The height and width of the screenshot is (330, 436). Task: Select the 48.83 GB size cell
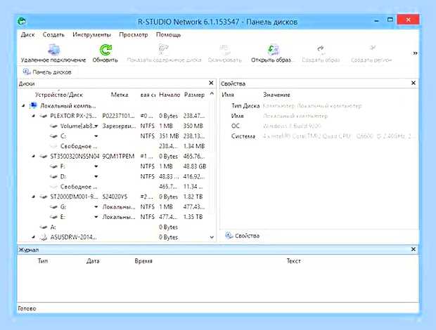(x=195, y=166)
